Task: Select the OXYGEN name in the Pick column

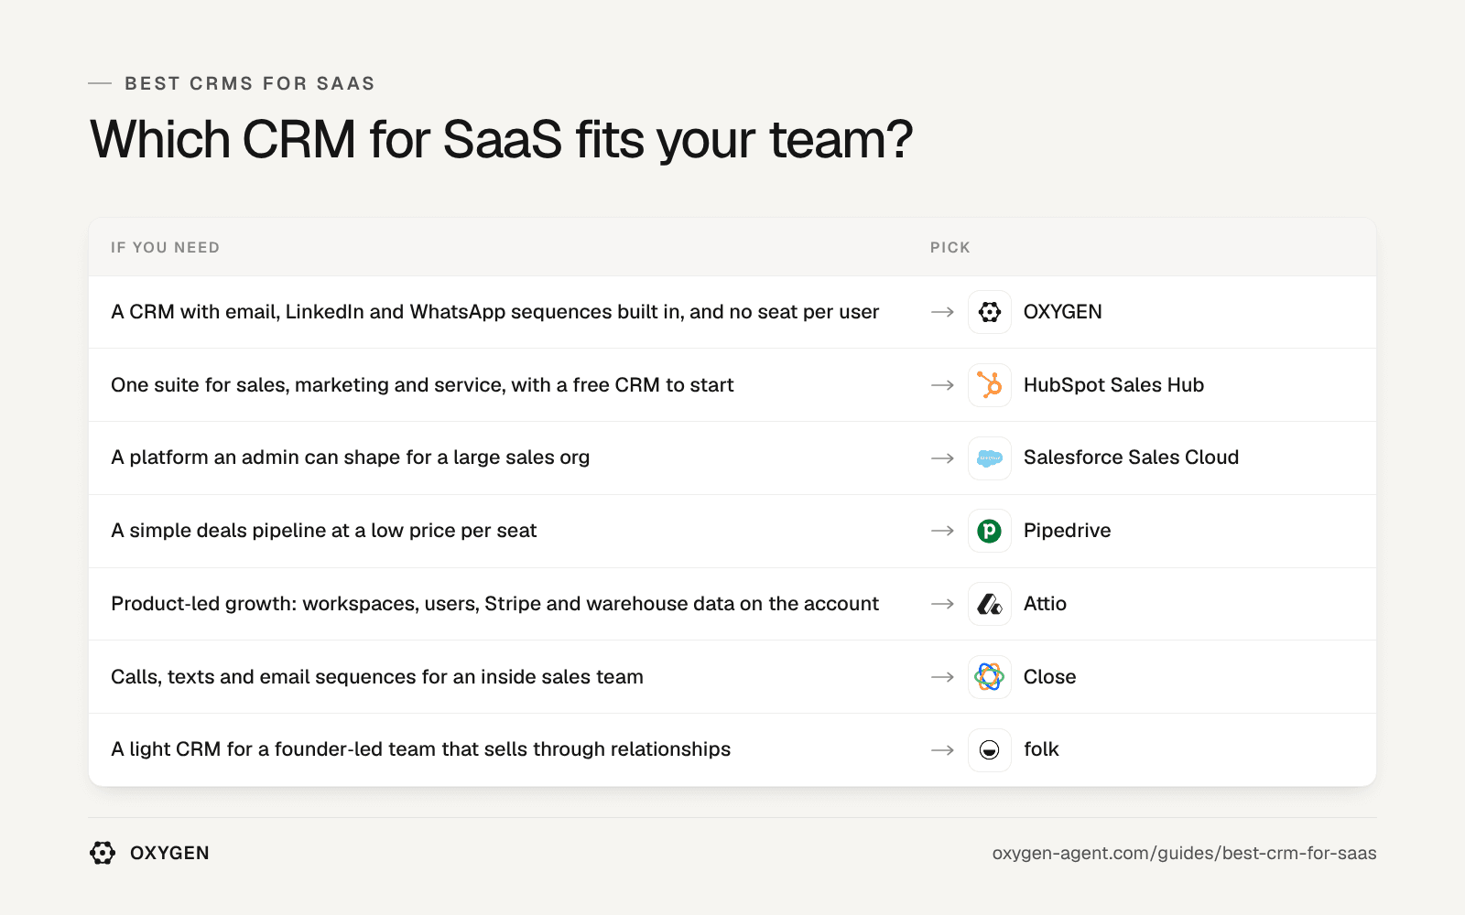Action: (1062, 312)
